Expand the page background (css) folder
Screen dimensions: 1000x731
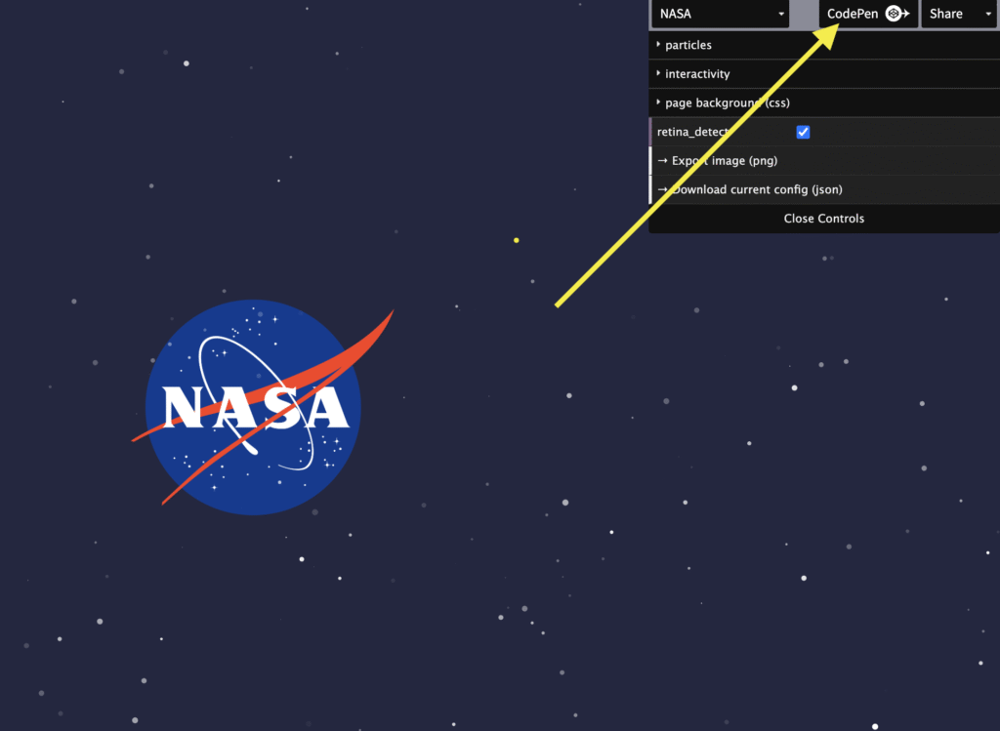click(x=728, y=103)
